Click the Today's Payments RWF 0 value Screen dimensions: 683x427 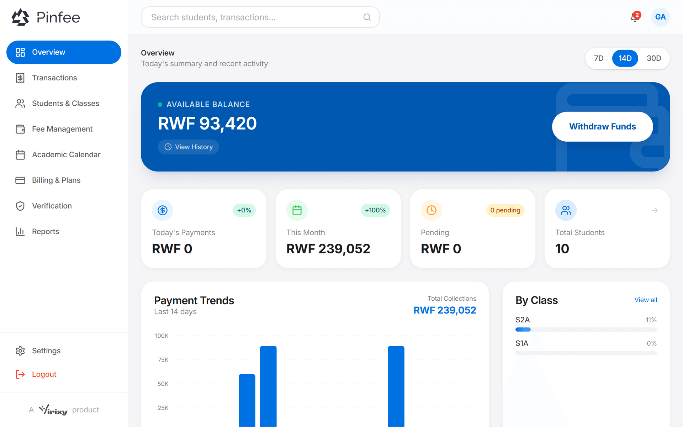pyautogui.click(x=172, y=249)
